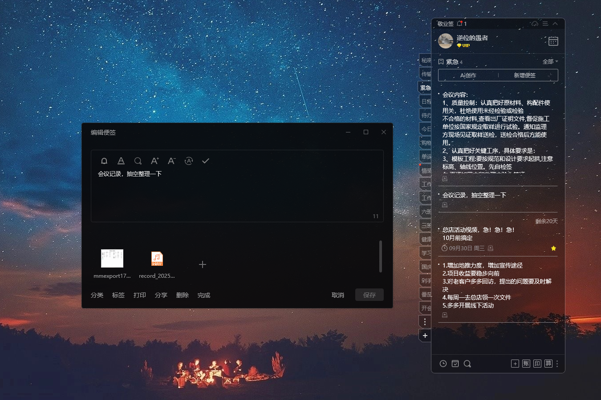Add an attachment with the plus icon
The image size is (601, 400).
pos(203,264)
